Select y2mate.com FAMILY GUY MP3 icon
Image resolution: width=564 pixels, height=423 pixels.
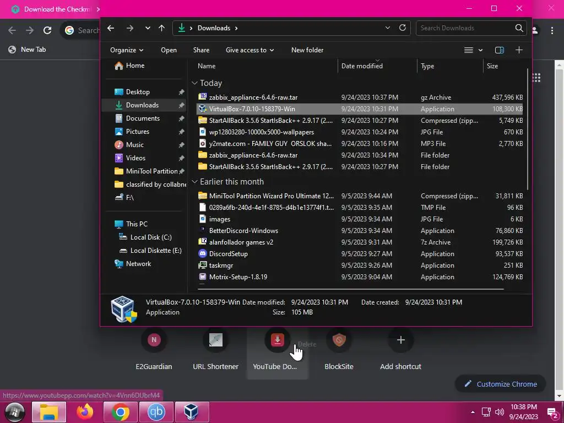coord(203,143)
